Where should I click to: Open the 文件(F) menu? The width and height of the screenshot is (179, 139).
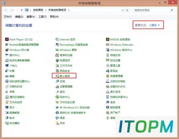click(8, 17)
